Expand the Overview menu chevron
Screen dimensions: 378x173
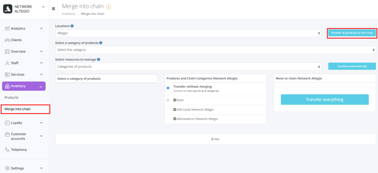pos(41,51)
